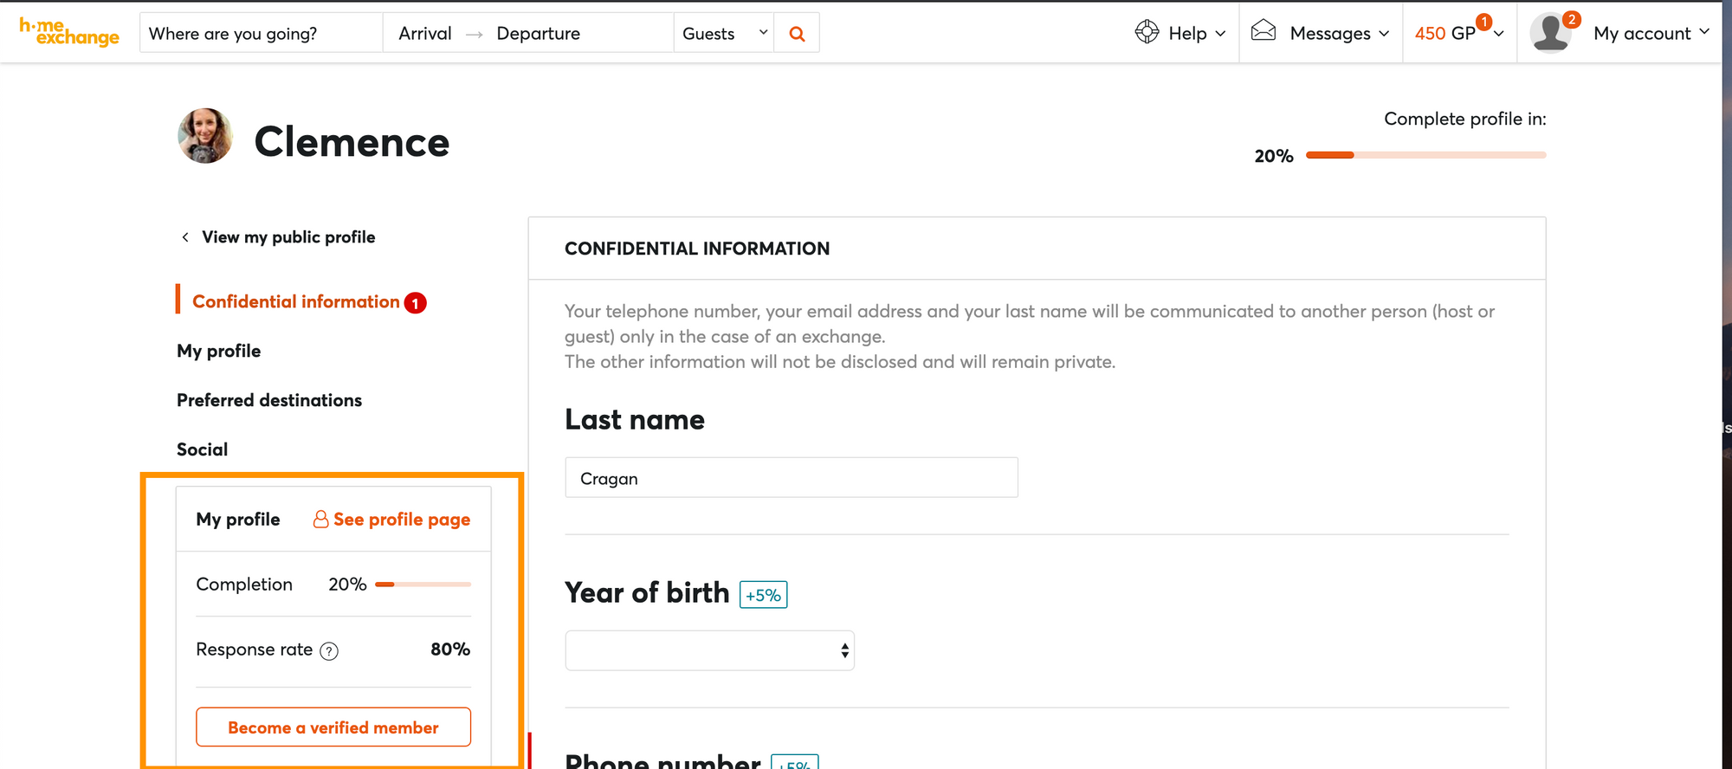Screen dimensions: 1732x769
Task: Select Preferred destinations in sidebar
Action: click(269, 400)
